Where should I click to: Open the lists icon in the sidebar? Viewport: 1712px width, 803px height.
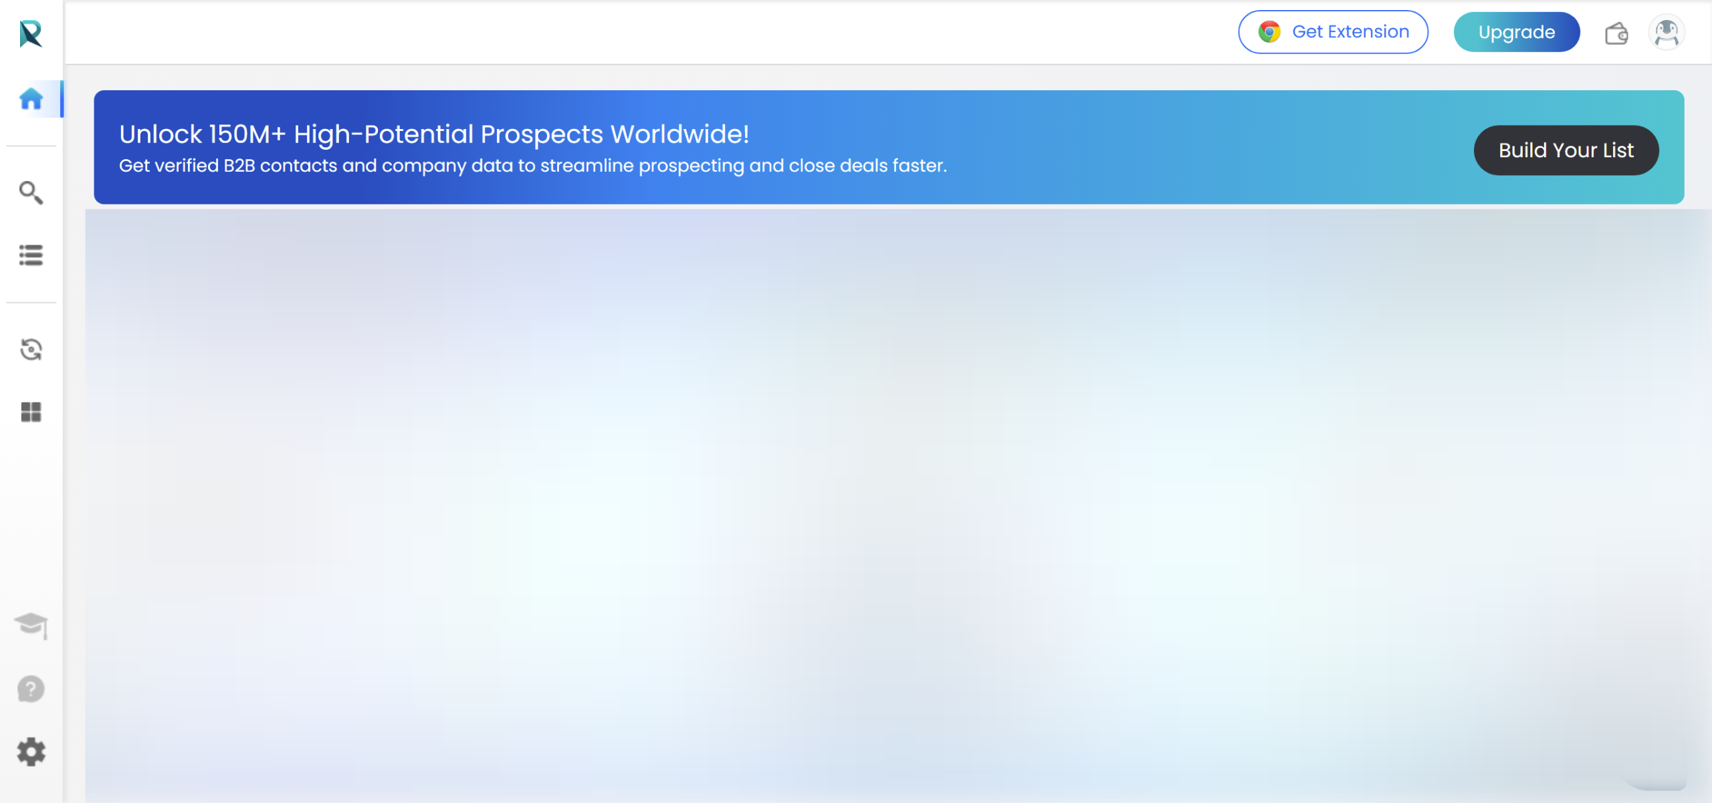tap(31, 255)
